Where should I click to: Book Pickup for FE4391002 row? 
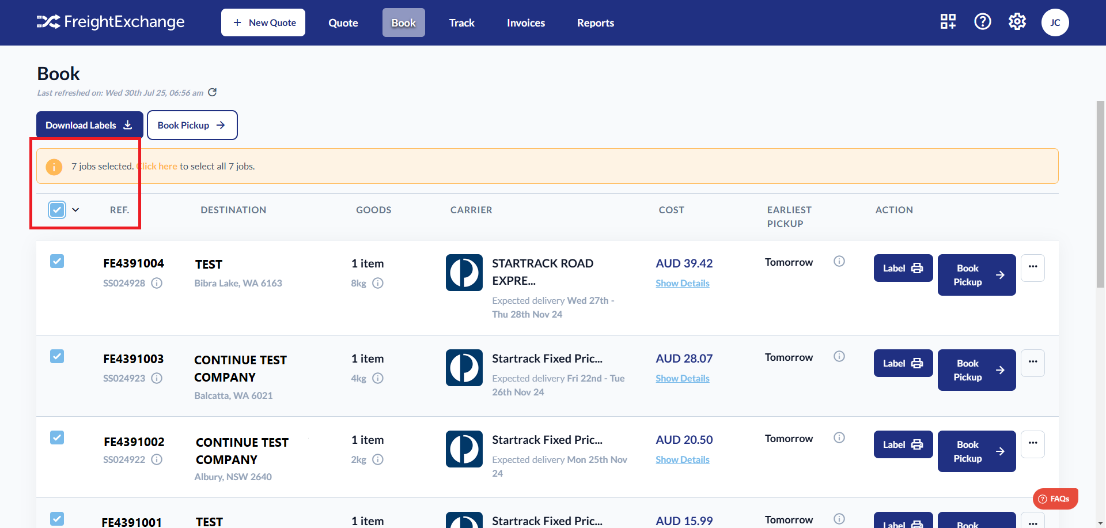977,451
